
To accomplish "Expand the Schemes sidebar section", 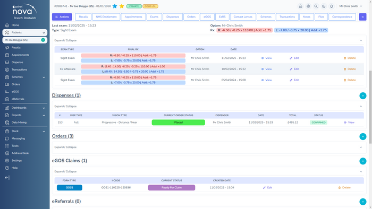I will pyautogui.click(x=24, y=77).
